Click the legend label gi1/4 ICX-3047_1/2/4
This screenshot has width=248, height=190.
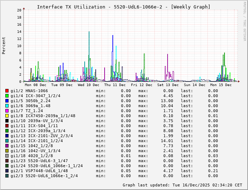36,96
